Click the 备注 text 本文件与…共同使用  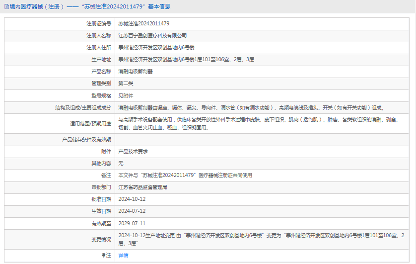click(185, 176)
